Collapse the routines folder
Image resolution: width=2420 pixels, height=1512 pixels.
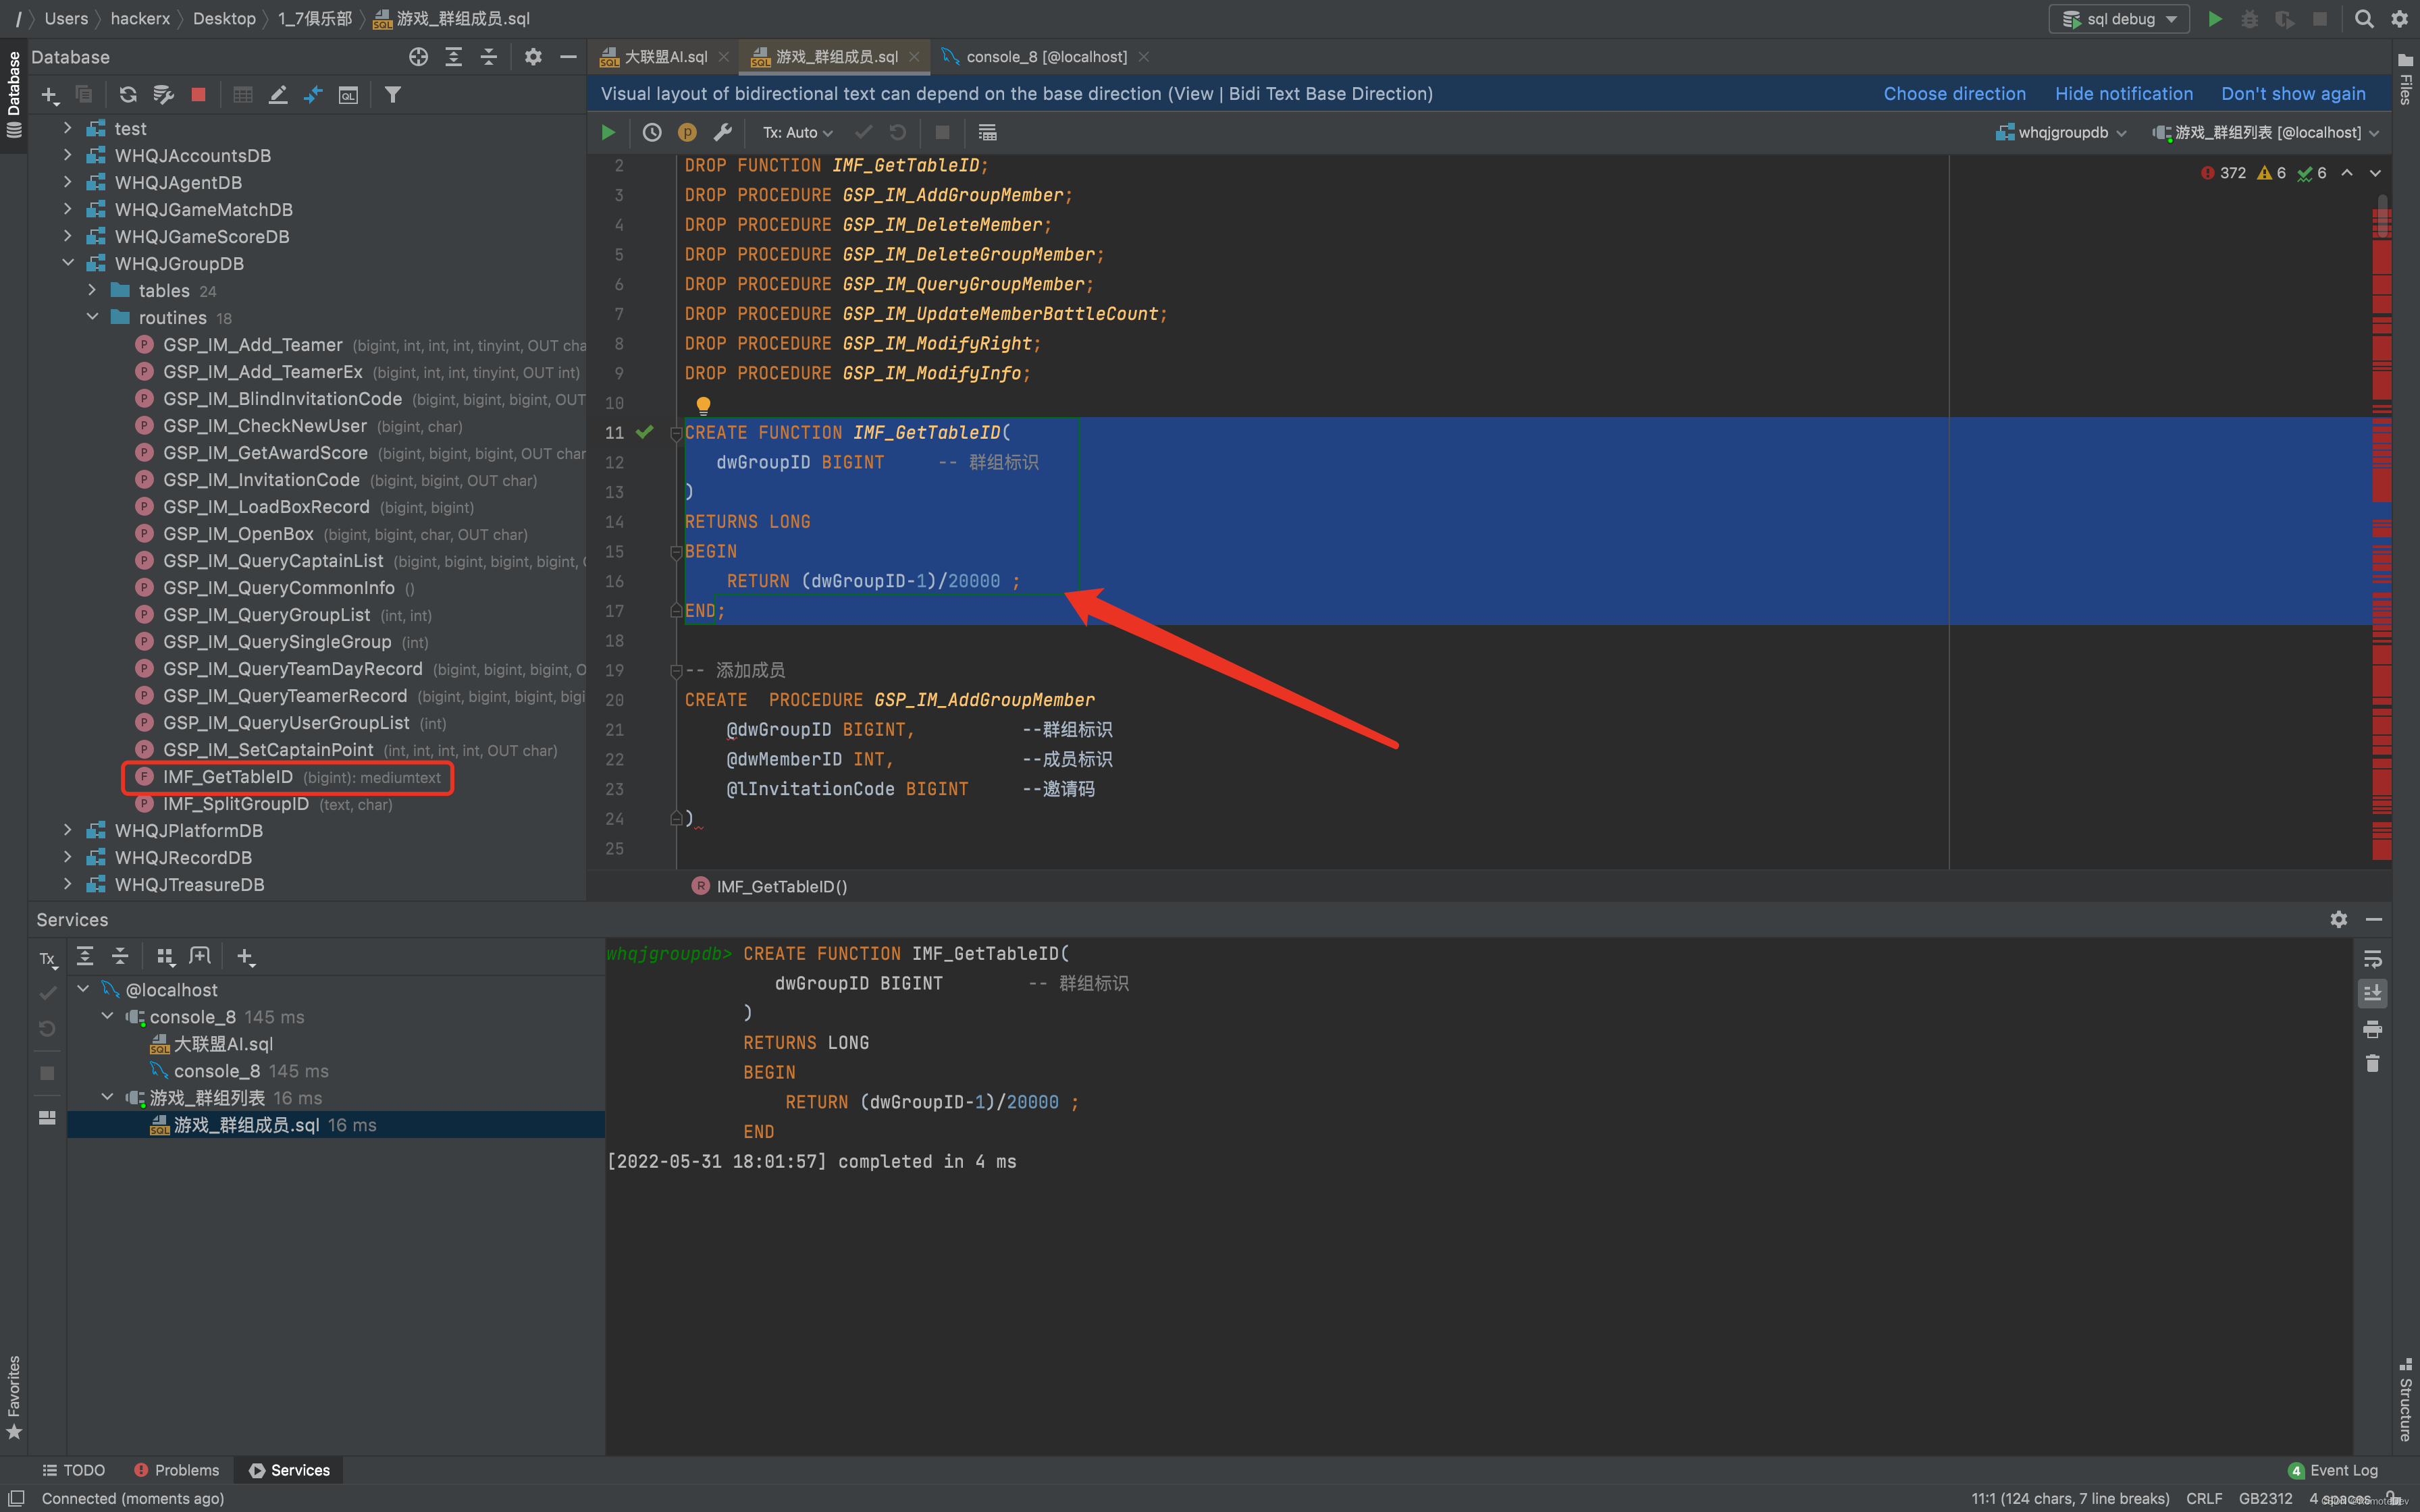tap(92, 317)
